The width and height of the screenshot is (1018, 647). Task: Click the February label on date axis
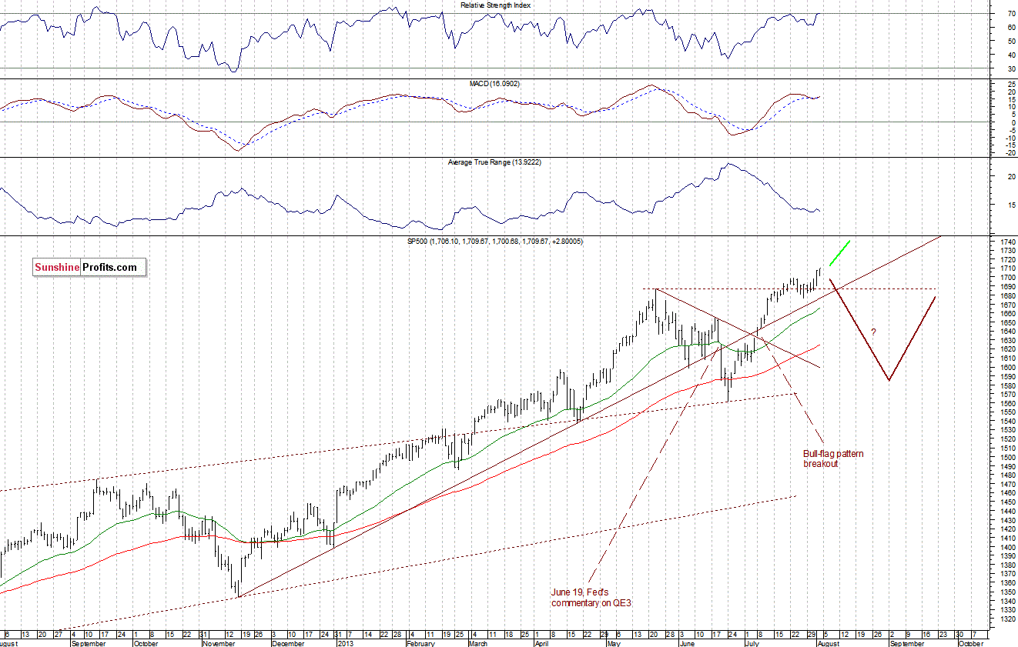(422, 642)
